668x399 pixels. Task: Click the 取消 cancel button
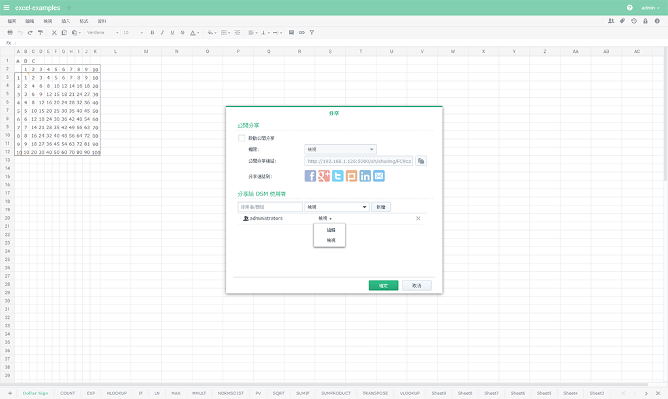[417, 286]
